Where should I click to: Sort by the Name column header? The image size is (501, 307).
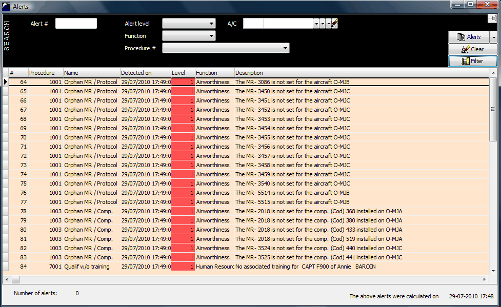[x=92, y=73]
